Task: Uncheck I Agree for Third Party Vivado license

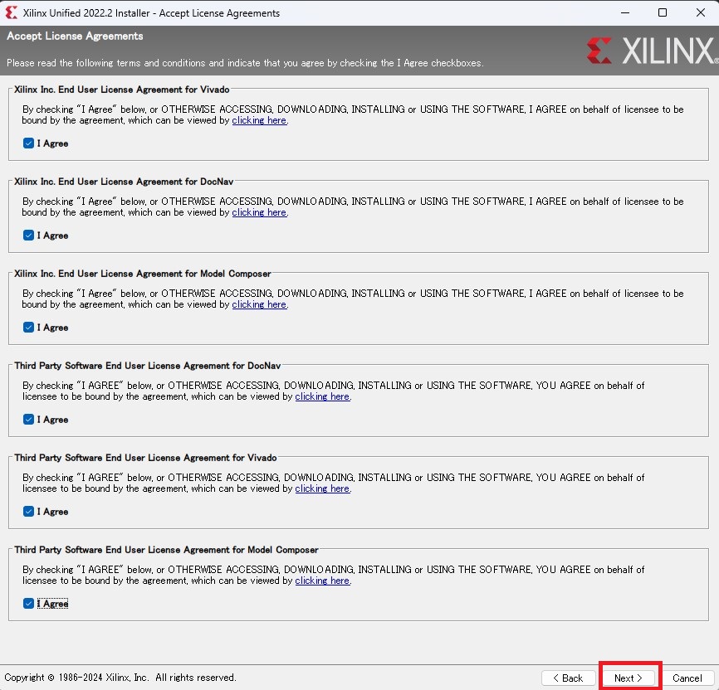Action: pos(28,512)
